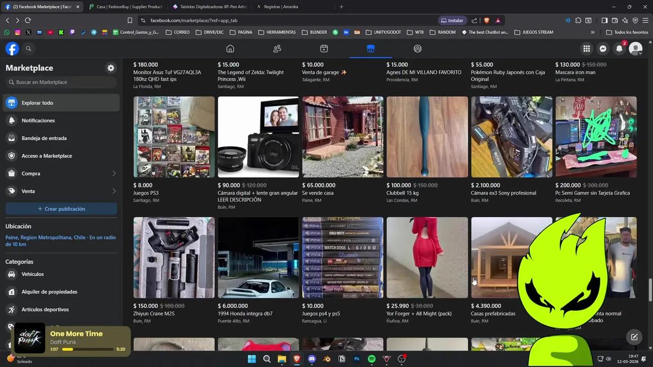Image resolution: width=653 pixels, height=367 pixels.
Task: Open the JUEGOS STREAM bookmarks folder
Action: pyautogui.click(x=534, y=32)
